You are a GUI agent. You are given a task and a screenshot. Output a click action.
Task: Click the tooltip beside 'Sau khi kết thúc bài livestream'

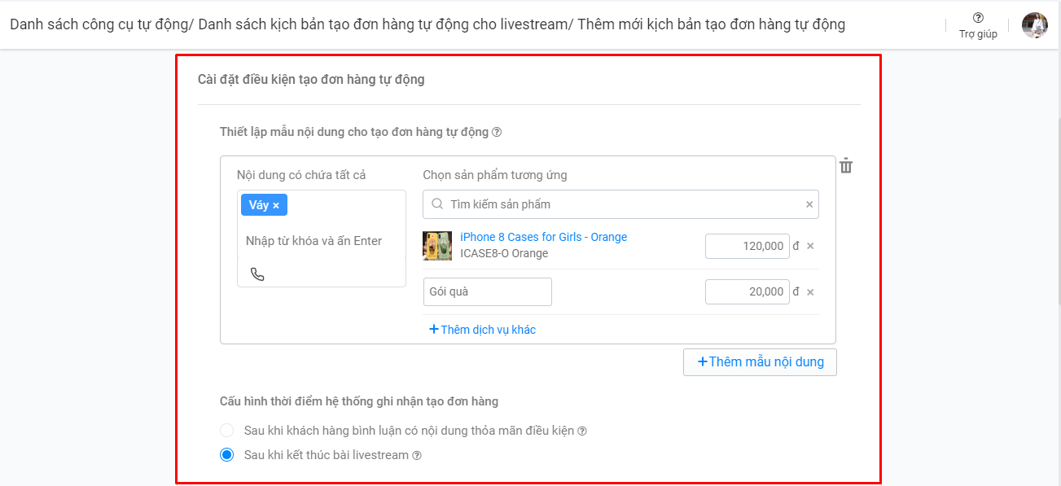pyautogui.click(x=415, y=454)
